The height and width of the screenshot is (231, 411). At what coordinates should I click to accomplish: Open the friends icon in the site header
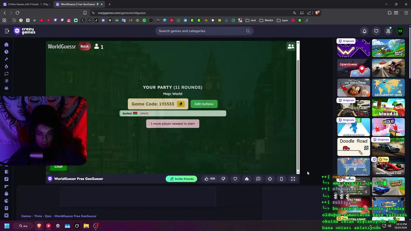[x=388, y=31]
